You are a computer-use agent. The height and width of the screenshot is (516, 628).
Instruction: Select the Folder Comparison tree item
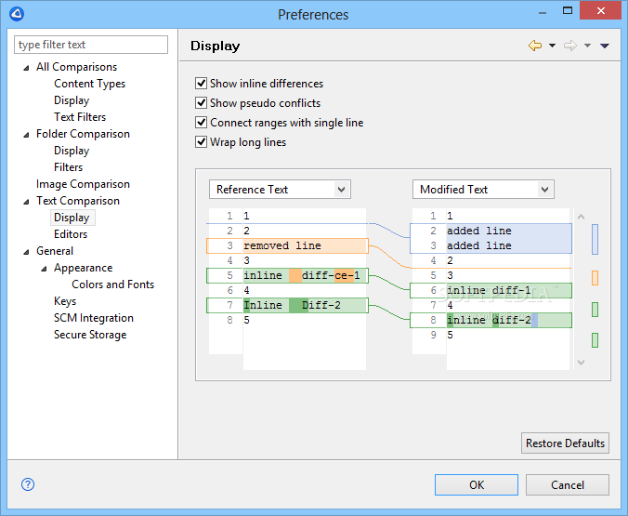(x=83, y=134)
